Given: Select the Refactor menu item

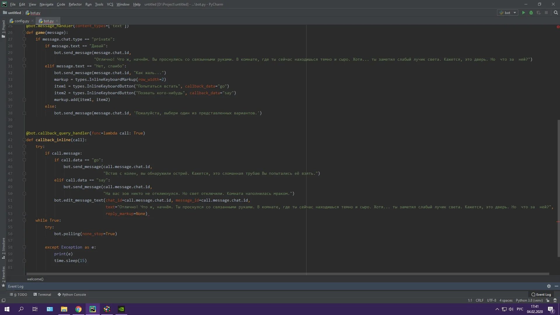Looking at the screenshot, I should coord(75,4).
